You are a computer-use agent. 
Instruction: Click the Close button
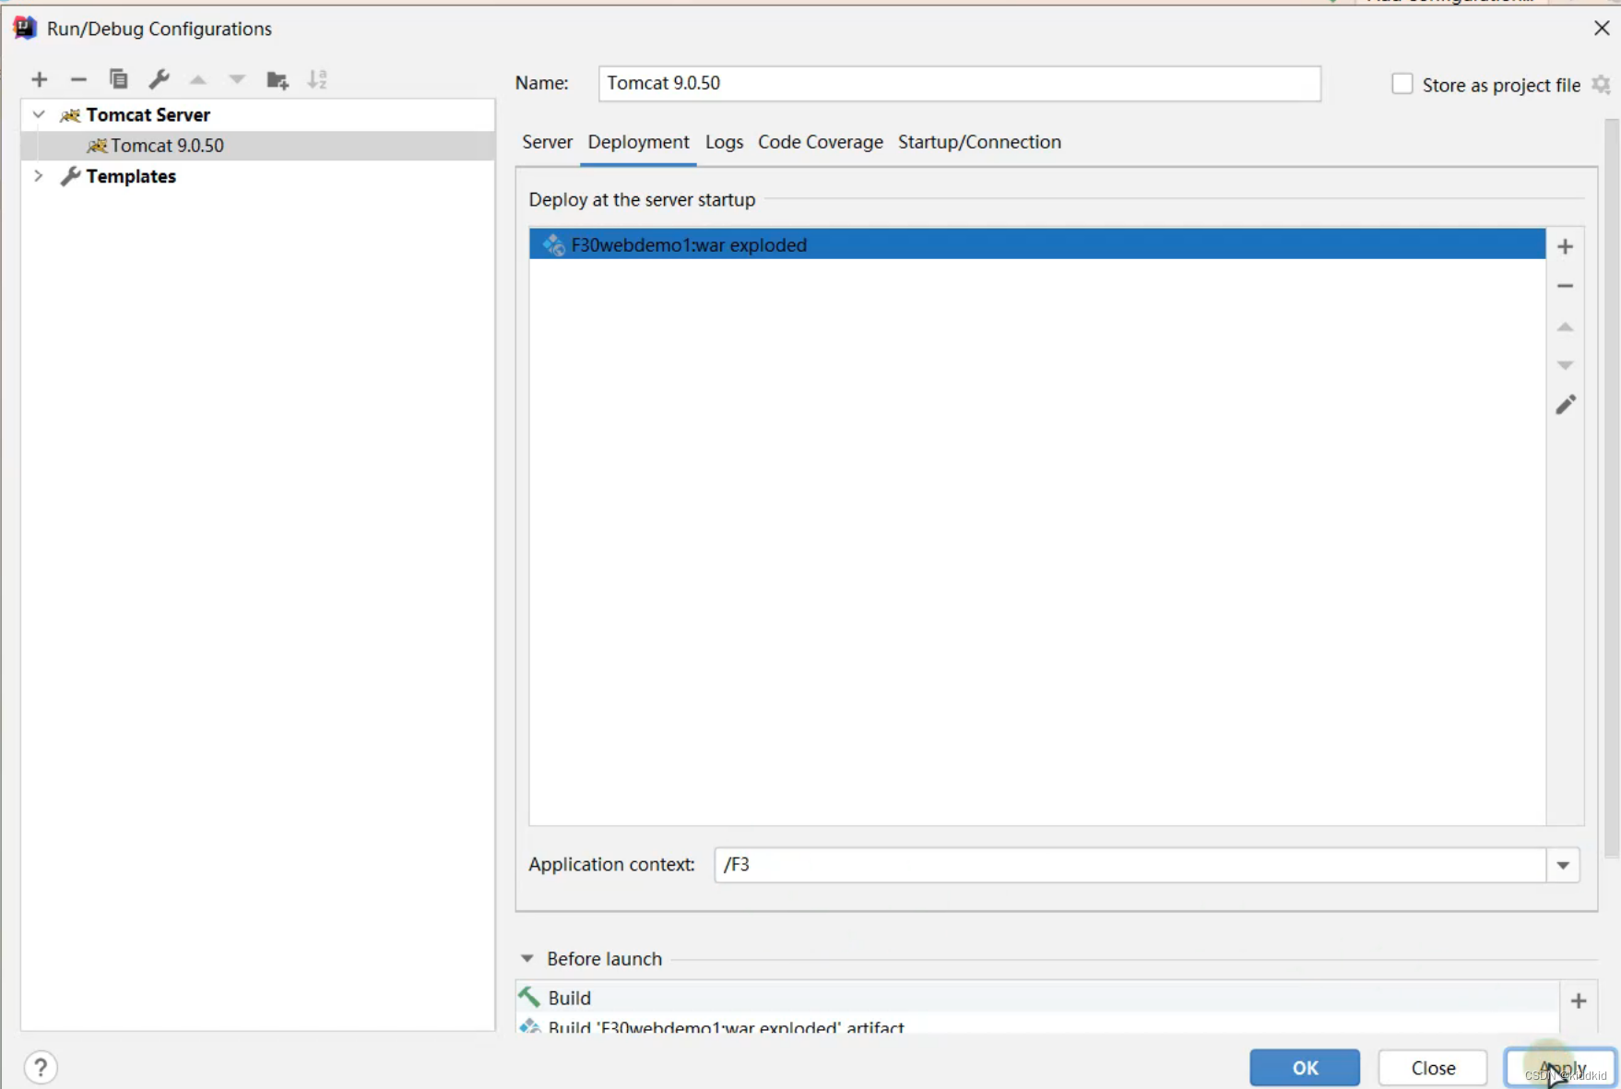click(x=1433, y=1068)
